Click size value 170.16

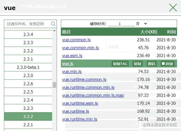point(143,79)
